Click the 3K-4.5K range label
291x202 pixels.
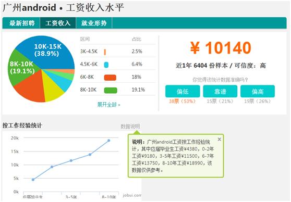click(x=89, y=52)
